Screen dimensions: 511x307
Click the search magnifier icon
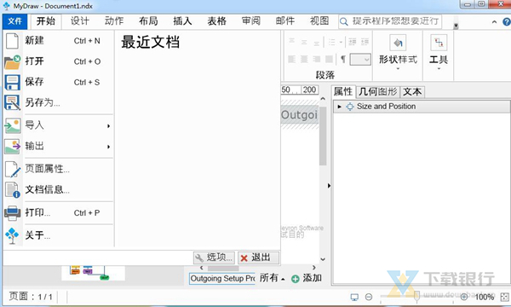coord(343,22)
